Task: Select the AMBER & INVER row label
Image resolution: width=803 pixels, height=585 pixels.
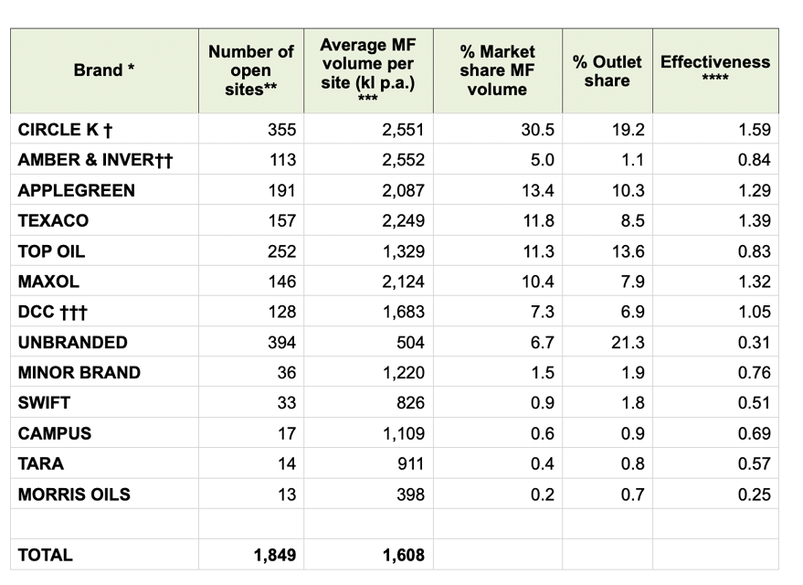Action: pyautogui.click(x=95, y=160)
